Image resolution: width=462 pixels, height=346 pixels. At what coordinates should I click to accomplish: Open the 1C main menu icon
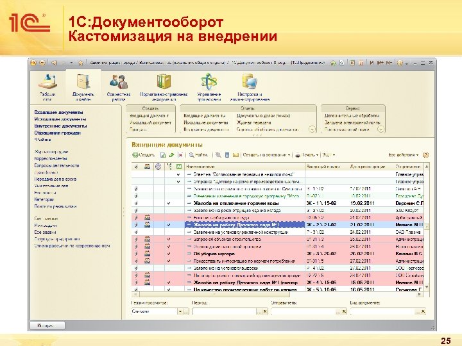pos(33,63)
